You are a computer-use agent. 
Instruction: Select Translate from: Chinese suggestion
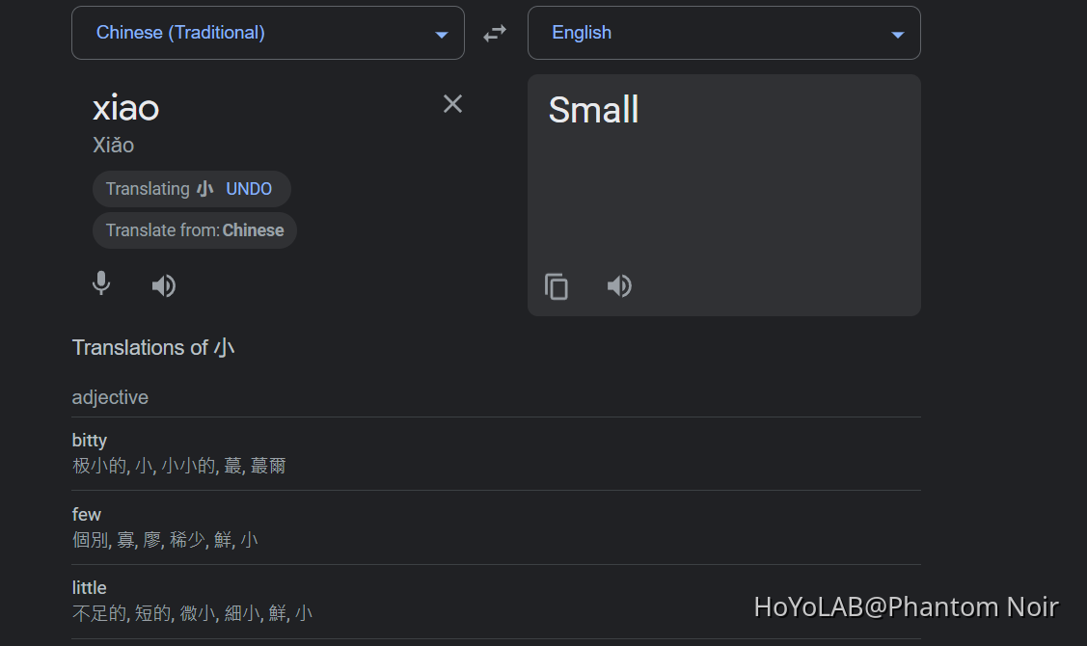tap(194, 230)
